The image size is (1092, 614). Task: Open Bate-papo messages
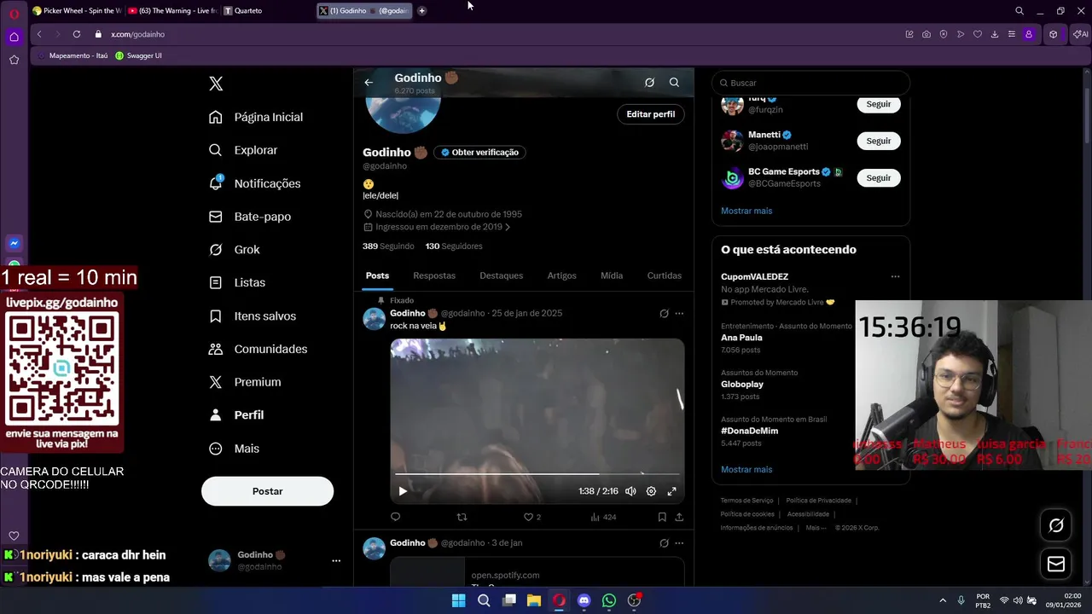click(x=250, y=217)
